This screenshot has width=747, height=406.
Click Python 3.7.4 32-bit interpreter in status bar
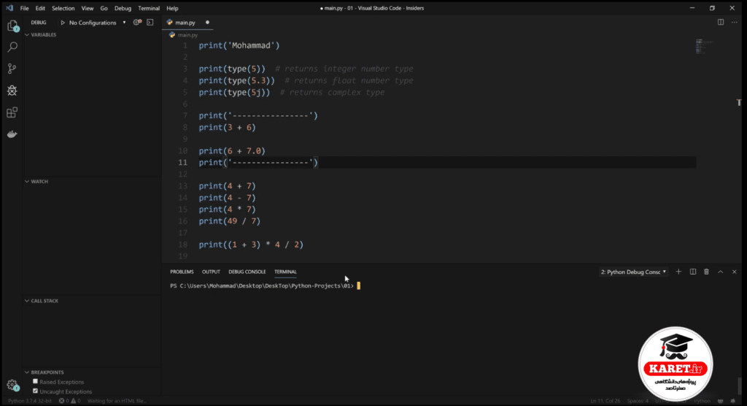tap(29, 401)
